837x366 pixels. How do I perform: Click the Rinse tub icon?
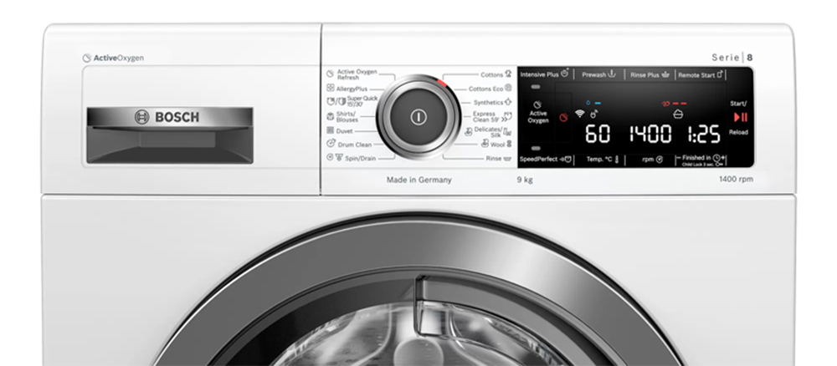point(508,159)
